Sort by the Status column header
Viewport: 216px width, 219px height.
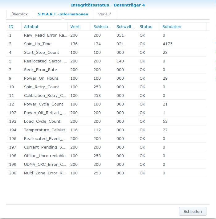click(x=146, y=26)
